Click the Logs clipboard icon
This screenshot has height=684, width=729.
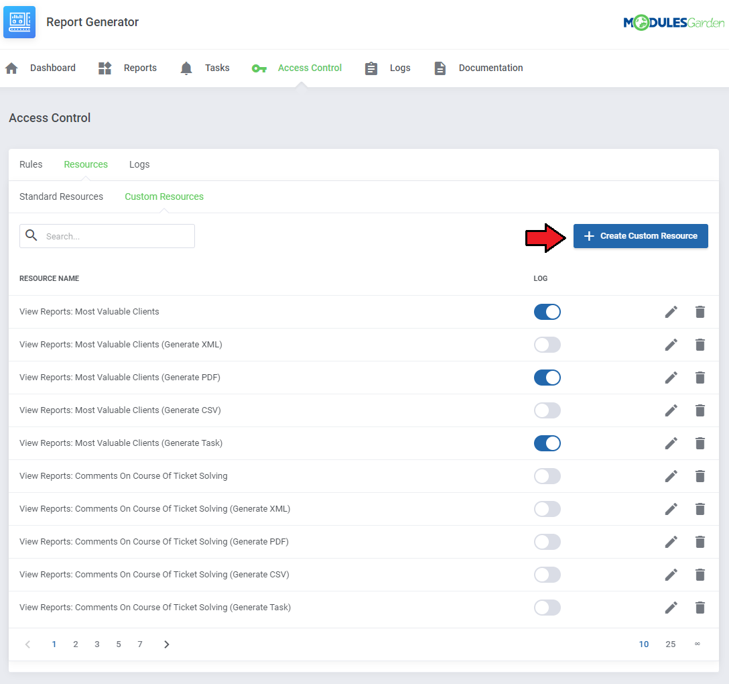[371, 68]
